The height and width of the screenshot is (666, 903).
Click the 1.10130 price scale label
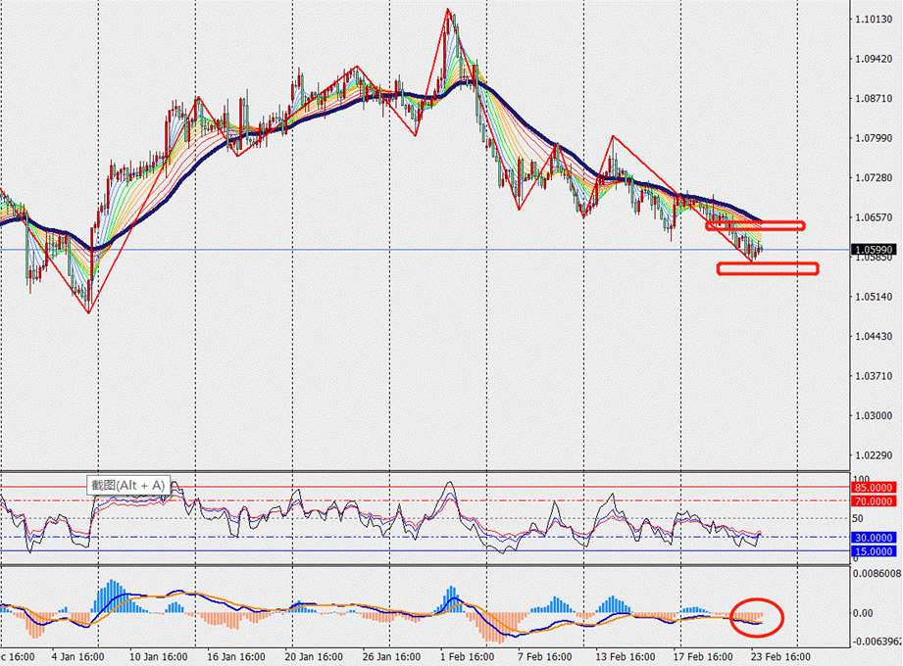(873, 20)
